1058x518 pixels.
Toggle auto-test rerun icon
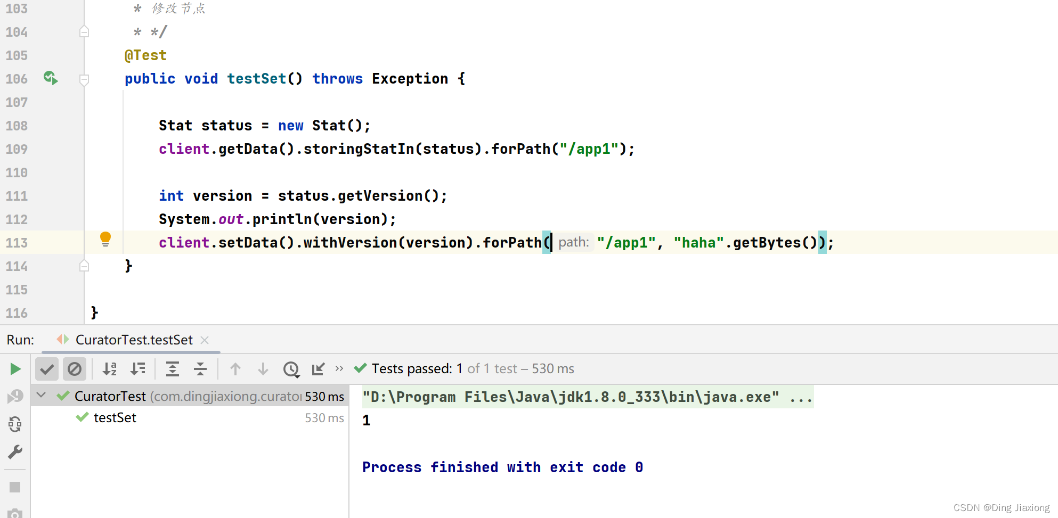click(x=15, y=424)
